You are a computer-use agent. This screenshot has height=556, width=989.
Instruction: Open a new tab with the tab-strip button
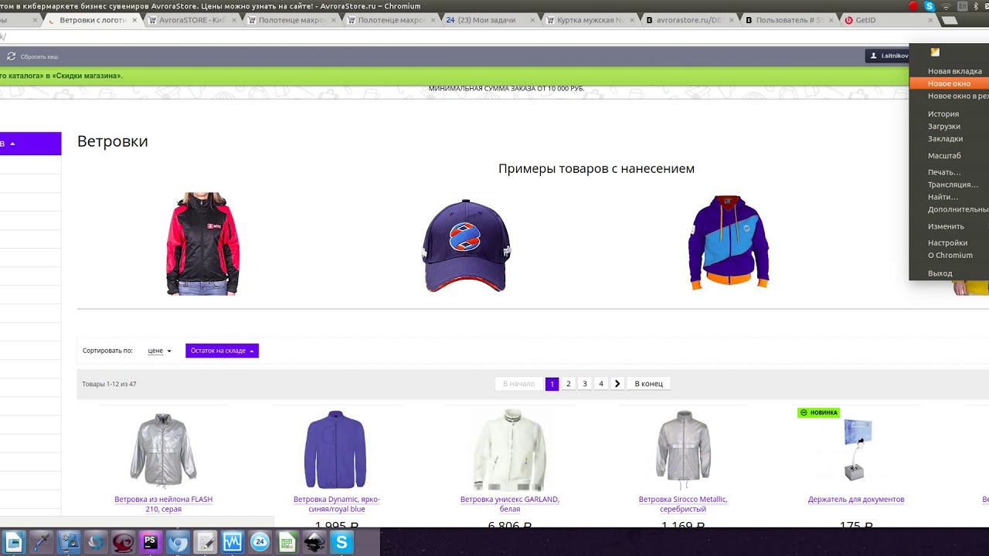tap(950, 21)
